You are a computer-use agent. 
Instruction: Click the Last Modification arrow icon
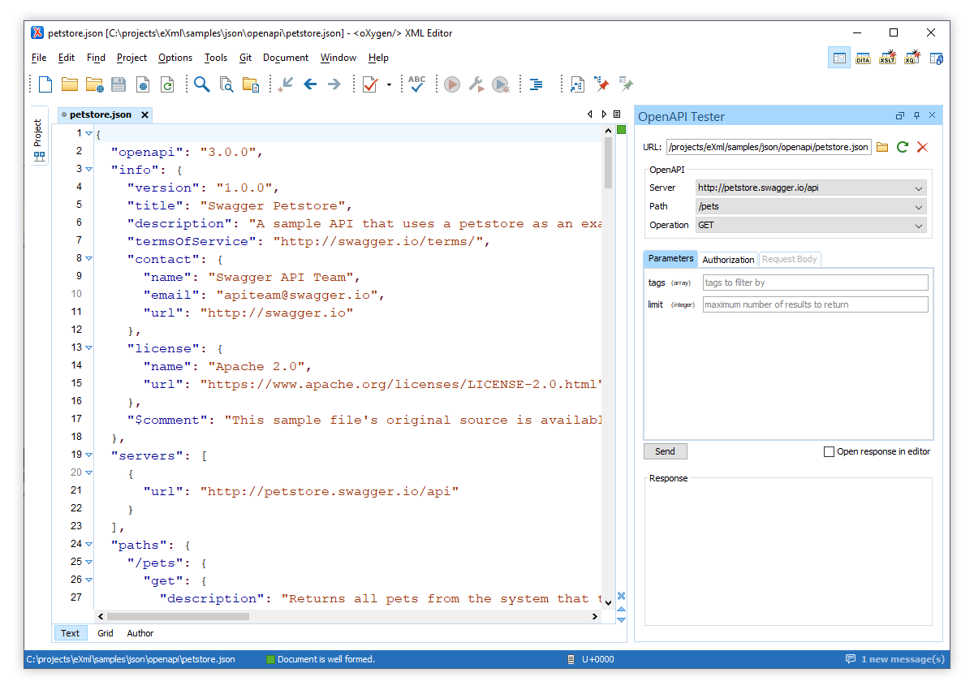point(286,84)
